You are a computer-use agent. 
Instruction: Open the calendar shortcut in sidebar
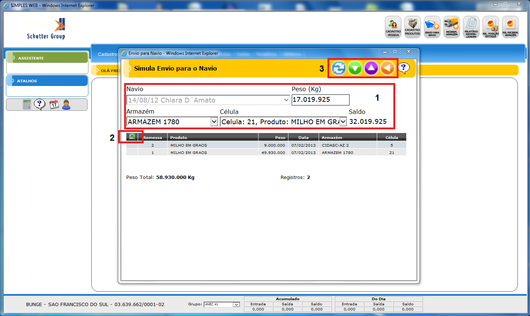[x=54, y=105]
